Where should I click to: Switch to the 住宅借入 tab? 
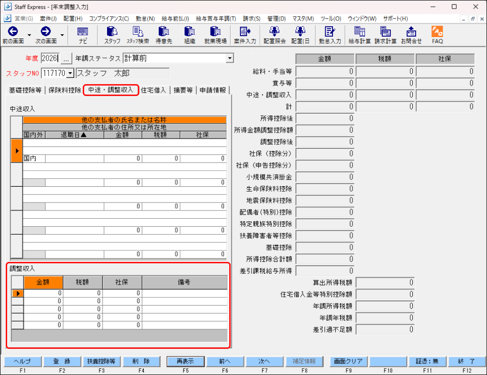(x=154, y=90)
